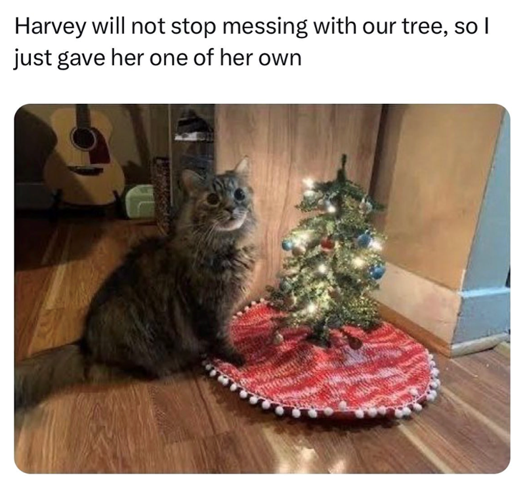The image size is (525, 490).
Task: Select the post text line "just gave her one of her own"
Action: click(157, 59)
